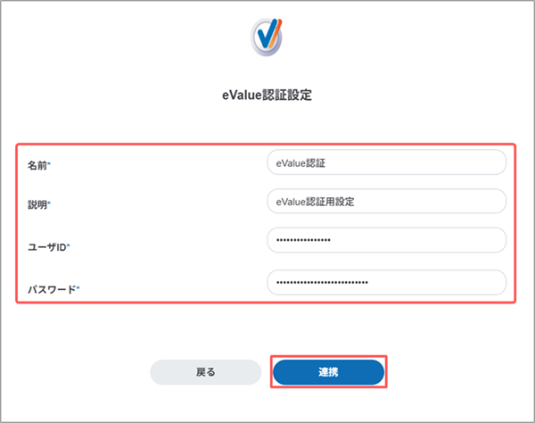Click the パスワード field label
This screenshot has height=423, width=535.
coord(52,289)
